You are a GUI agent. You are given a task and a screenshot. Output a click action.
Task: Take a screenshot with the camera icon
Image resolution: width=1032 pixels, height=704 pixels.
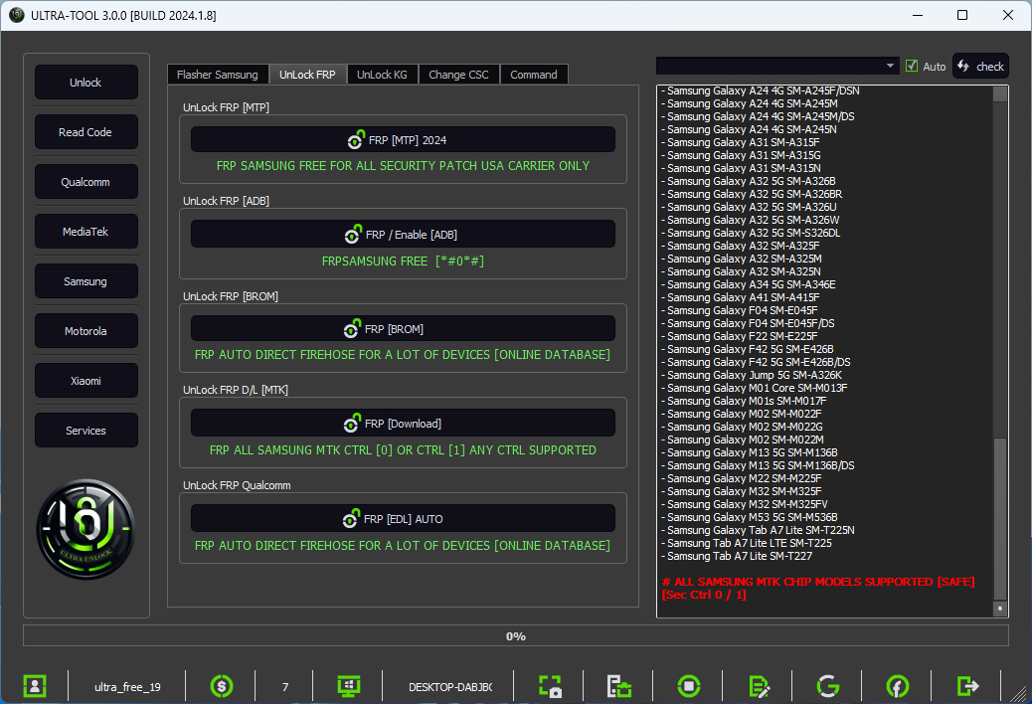(x=550, y=686)
